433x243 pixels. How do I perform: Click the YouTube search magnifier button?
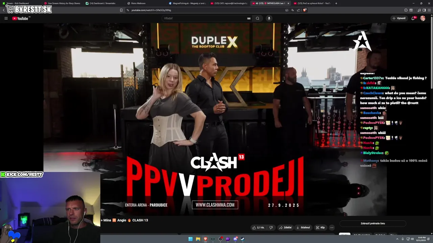click(x=257, y=18)
